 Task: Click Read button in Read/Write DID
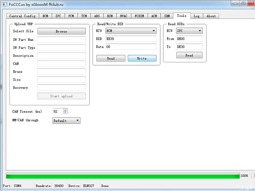pyautogui.click(x=111, y=58)
